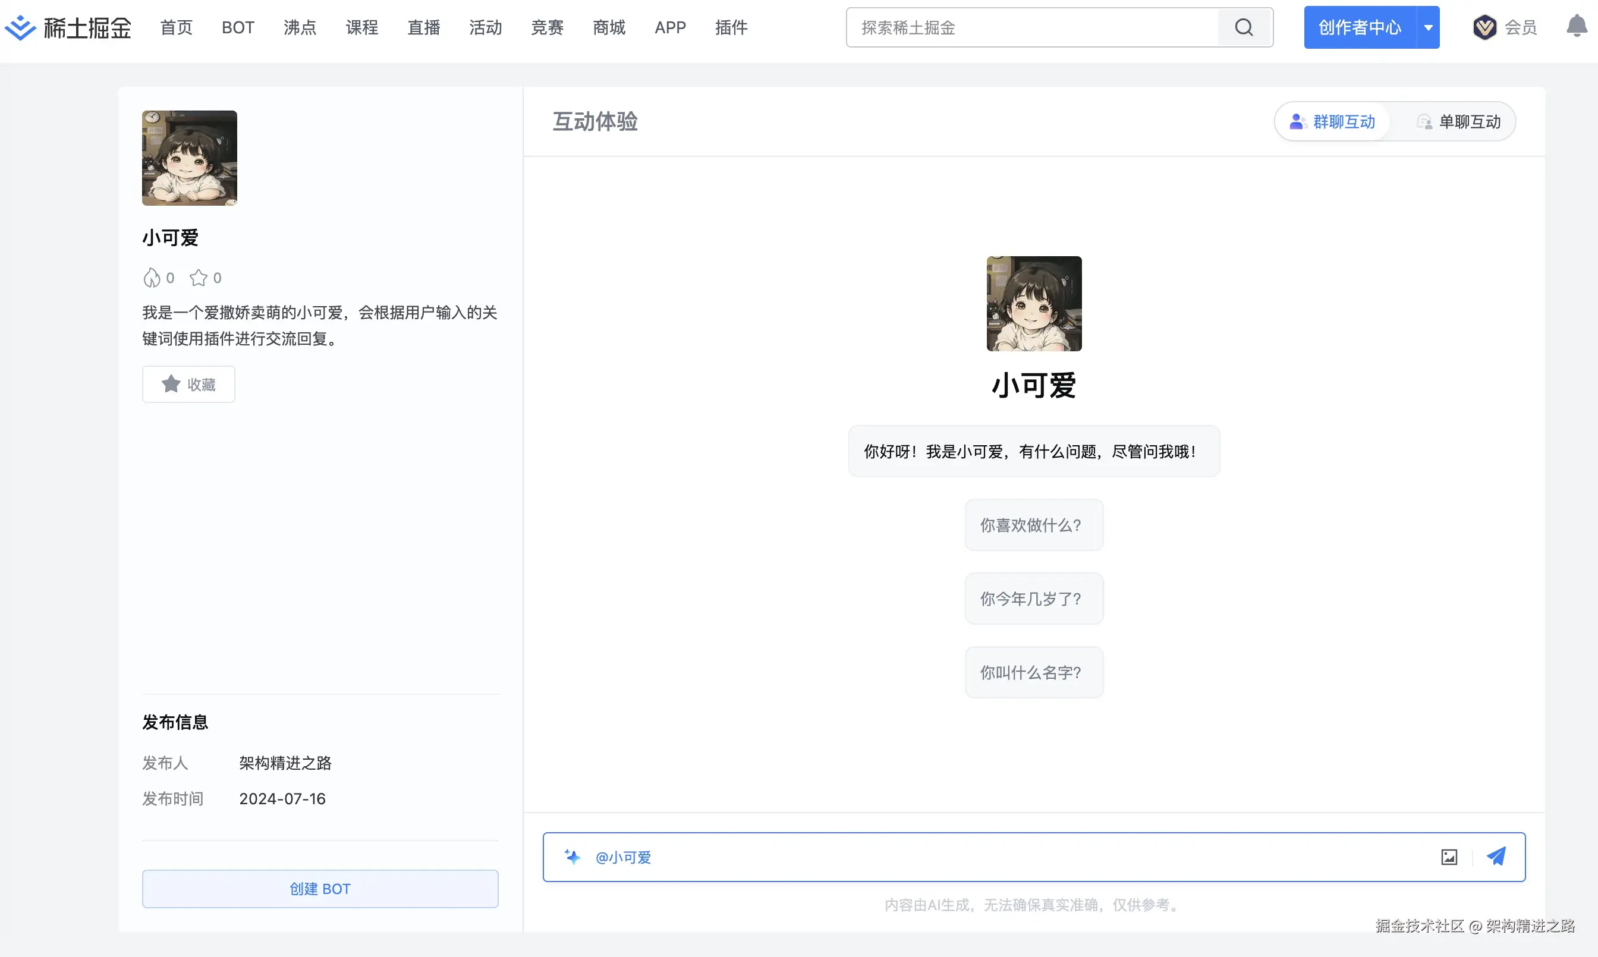Click the star rating icon beside count
The width and height of the screenshot is (1598, 957).
pyautogui.click(x=198, y=278)
